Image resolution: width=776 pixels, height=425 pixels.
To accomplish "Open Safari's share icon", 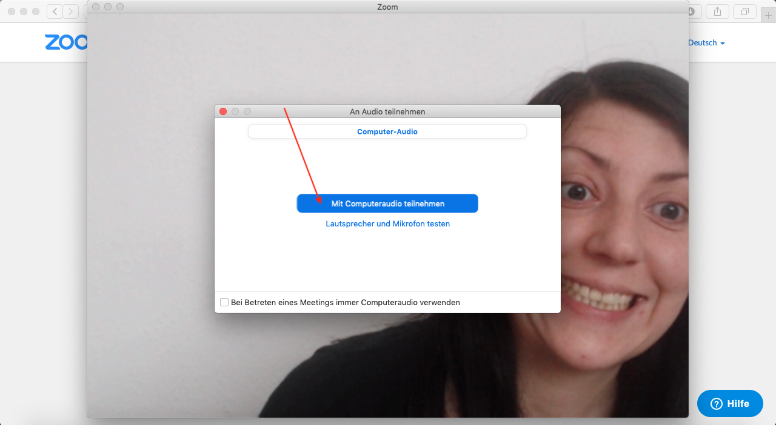I will coord(718,12).
